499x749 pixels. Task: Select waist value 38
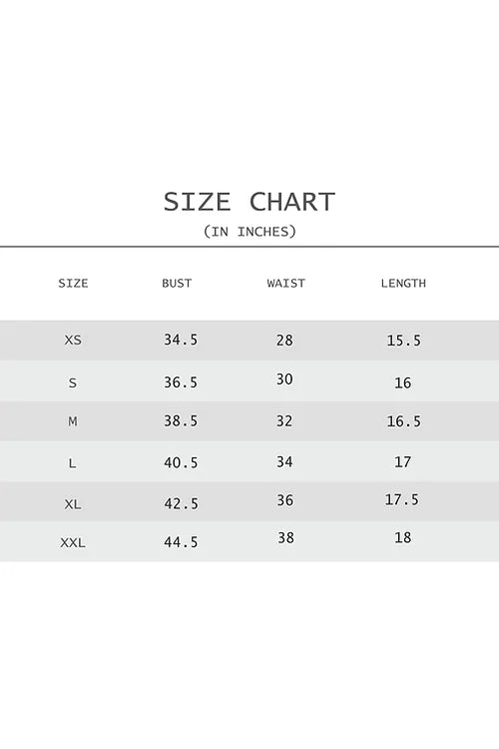coord(286,538)
